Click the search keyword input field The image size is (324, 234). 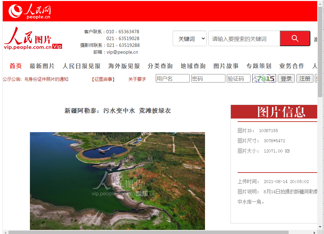[244, 39]
